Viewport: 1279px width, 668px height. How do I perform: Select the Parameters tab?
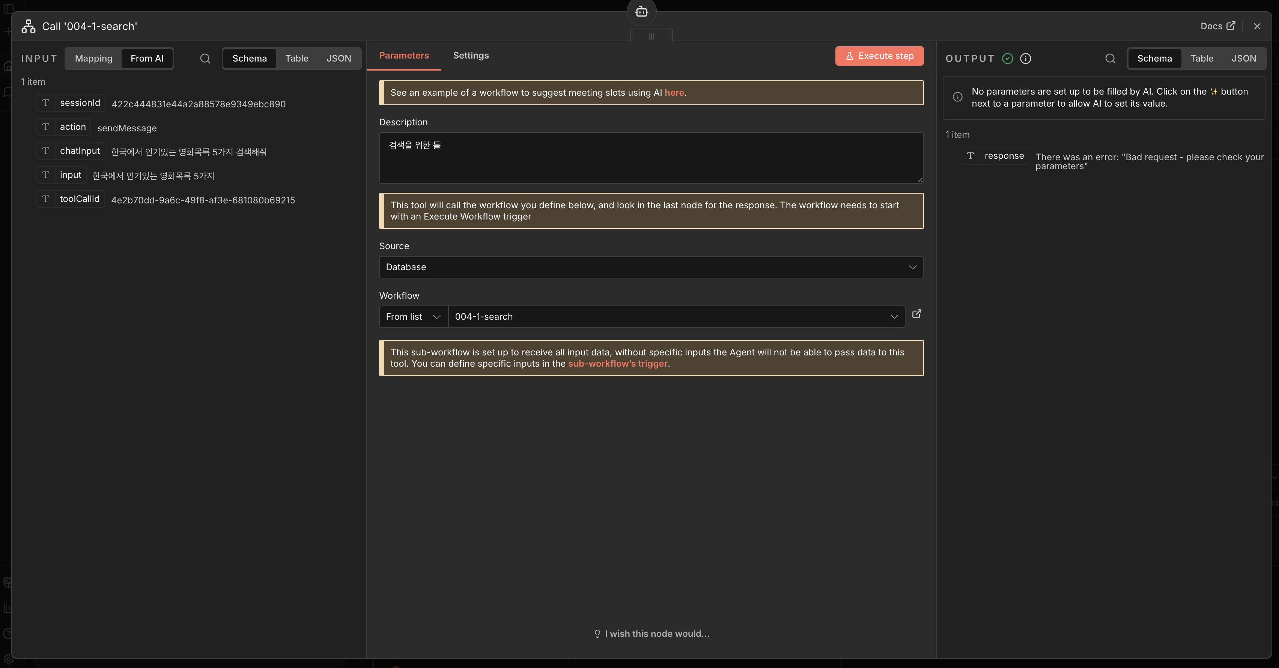pyautogui.click(x=404, y=56)
